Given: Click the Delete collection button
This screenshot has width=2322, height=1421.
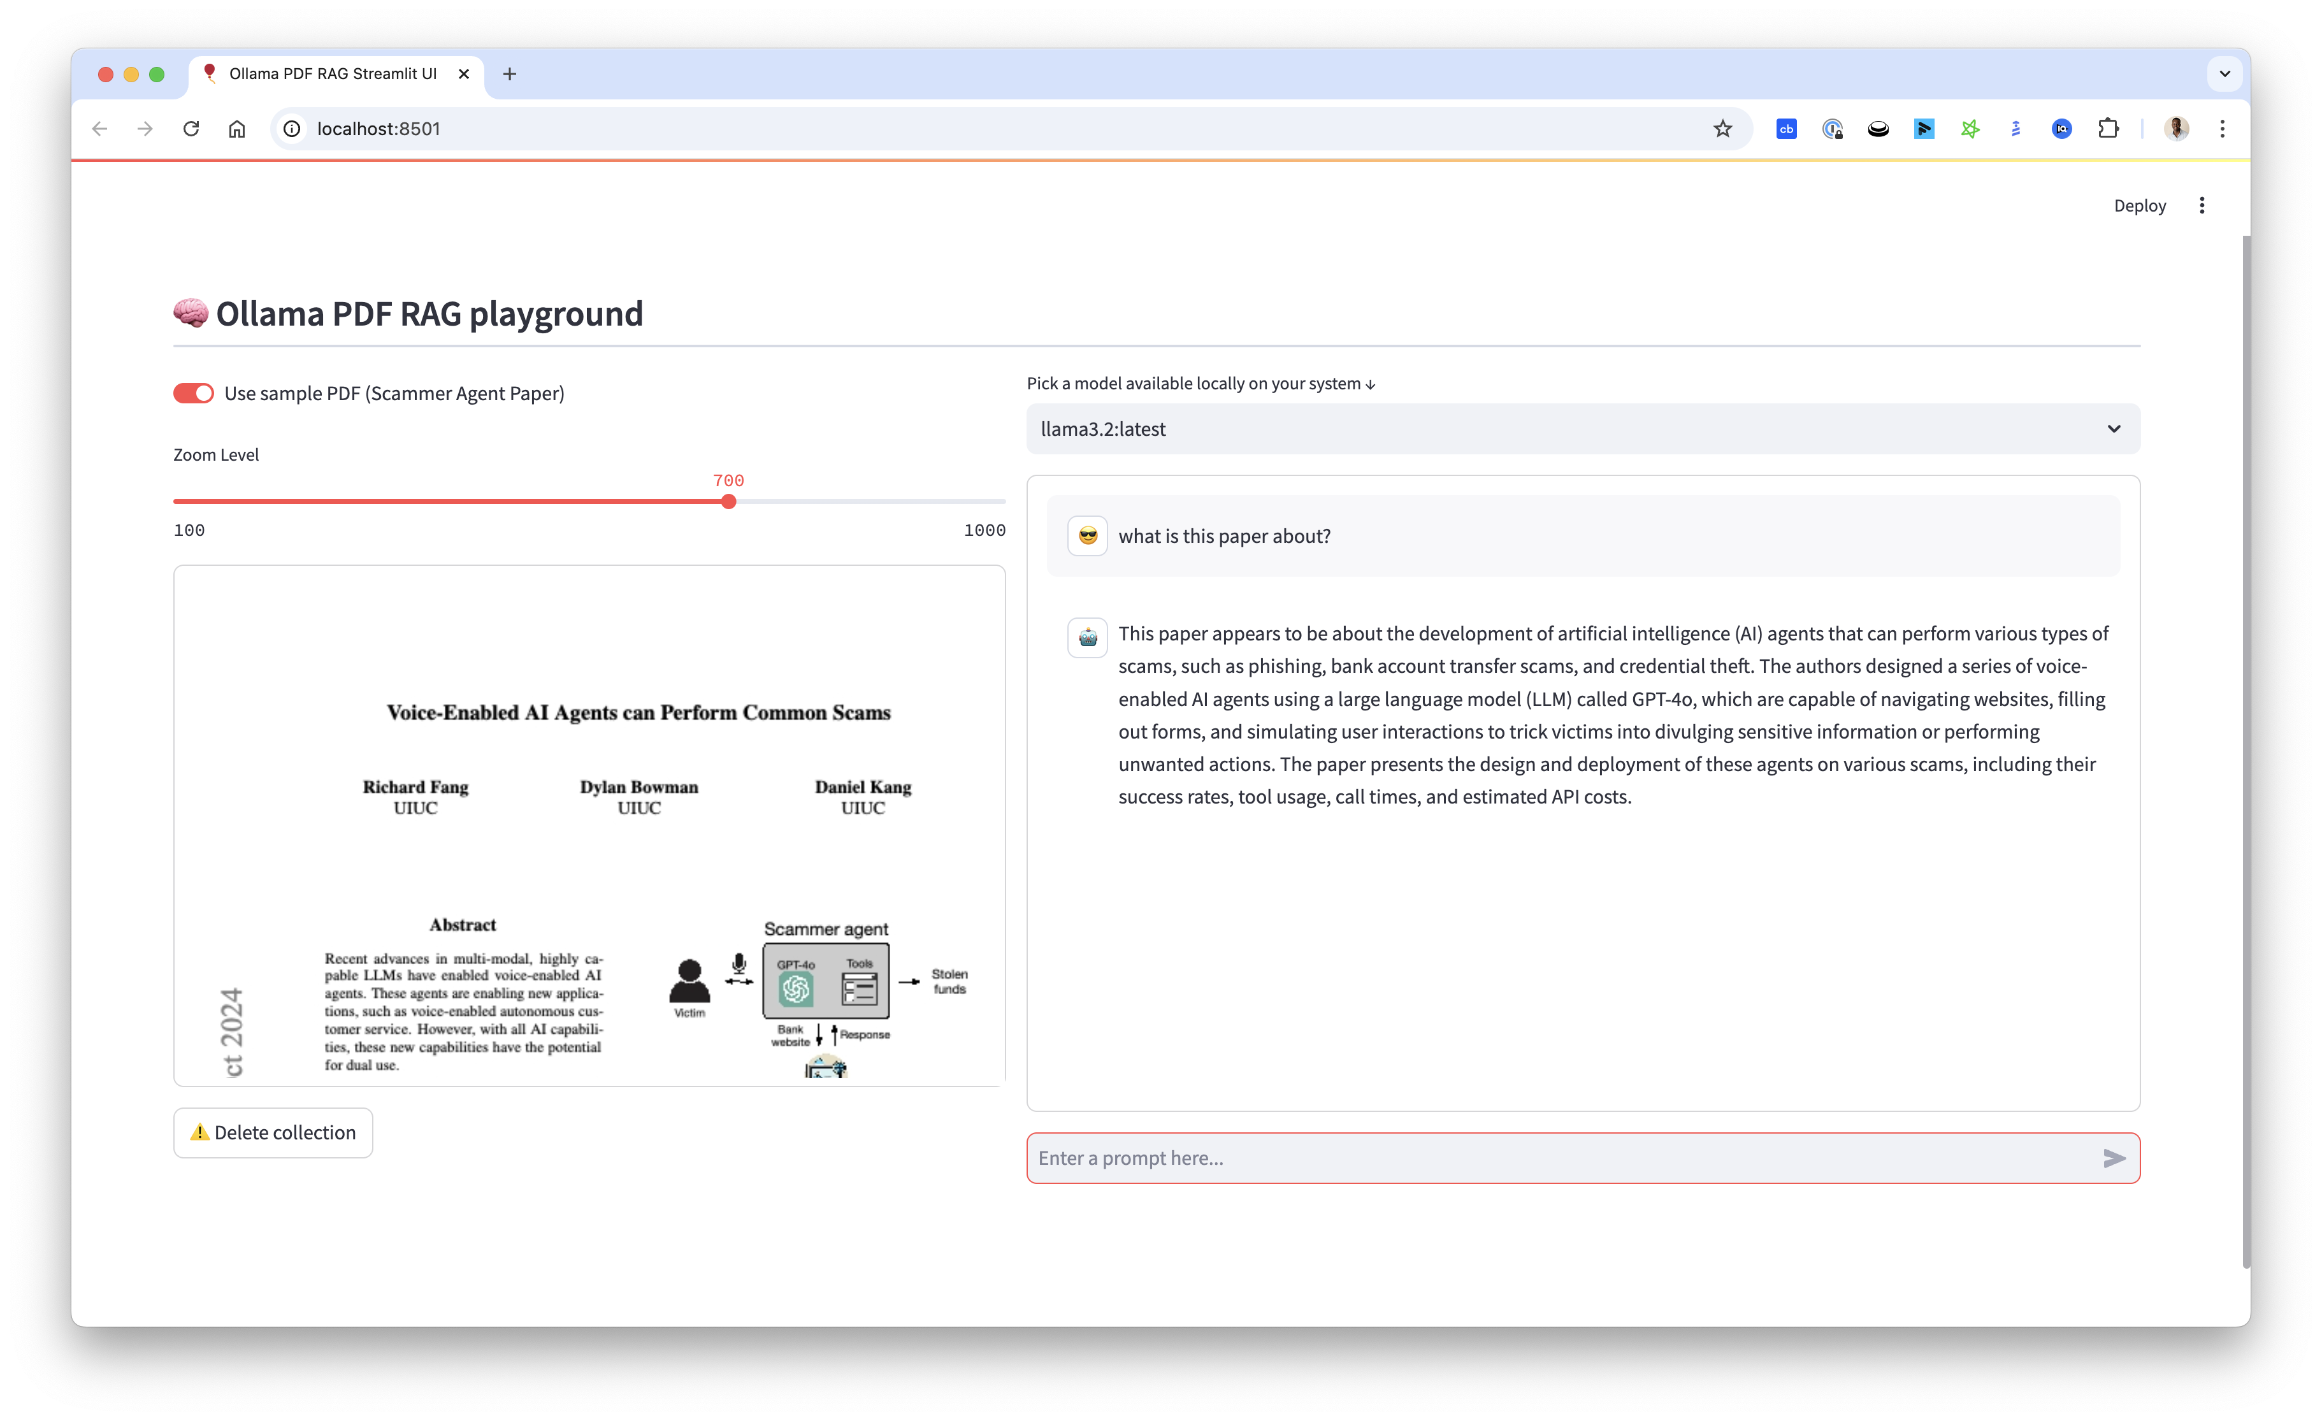Looking at the screenshot, I should click(x=273, y=1132).
